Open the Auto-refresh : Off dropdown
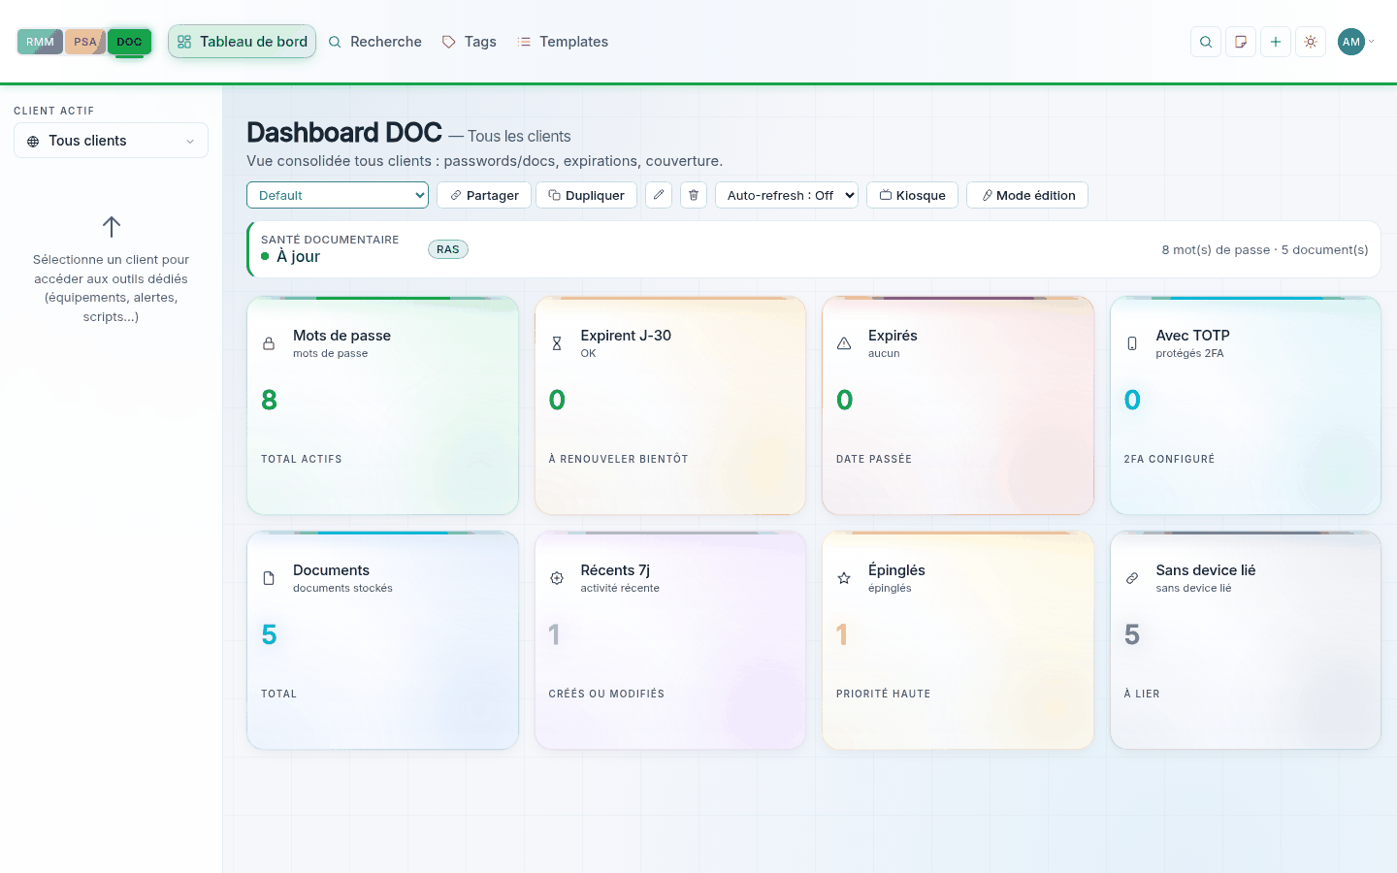The image size is (1397, 873). click(x=787, y=195)
